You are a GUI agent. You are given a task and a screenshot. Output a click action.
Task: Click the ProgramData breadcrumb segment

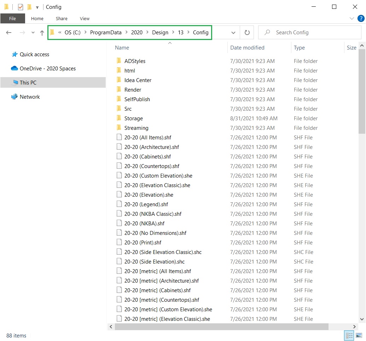coord(106,33)
